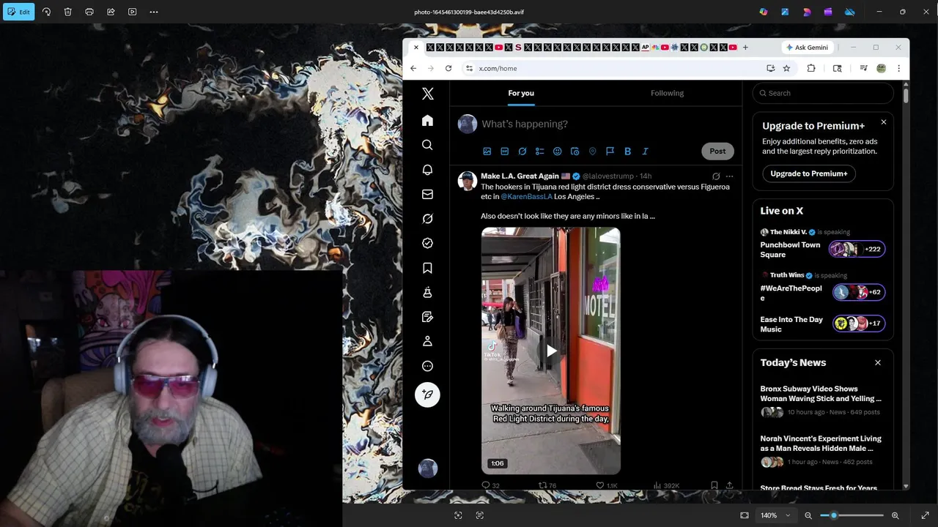Reload the page in the browser
Screen dimensions: 938x527
448,68
